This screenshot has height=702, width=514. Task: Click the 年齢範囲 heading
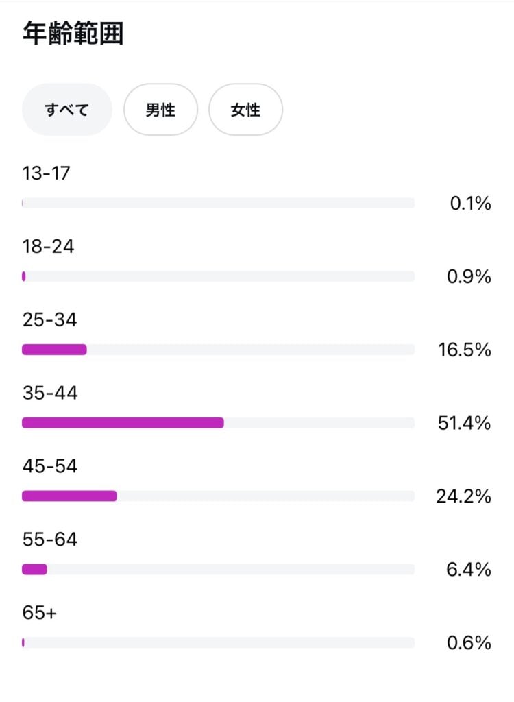pos(73,34)
